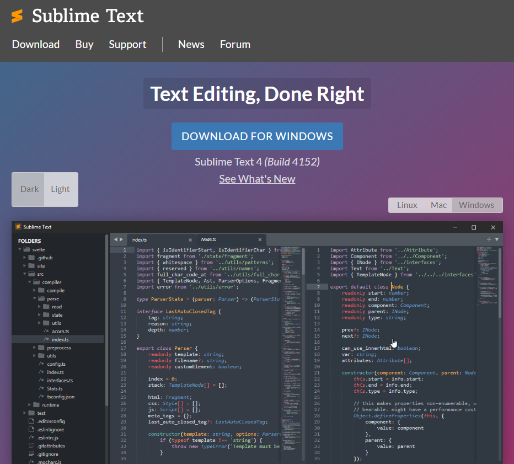Click the svelte folder icon
The height and width of the screenshot is (464, 514).
pos(27,249)
